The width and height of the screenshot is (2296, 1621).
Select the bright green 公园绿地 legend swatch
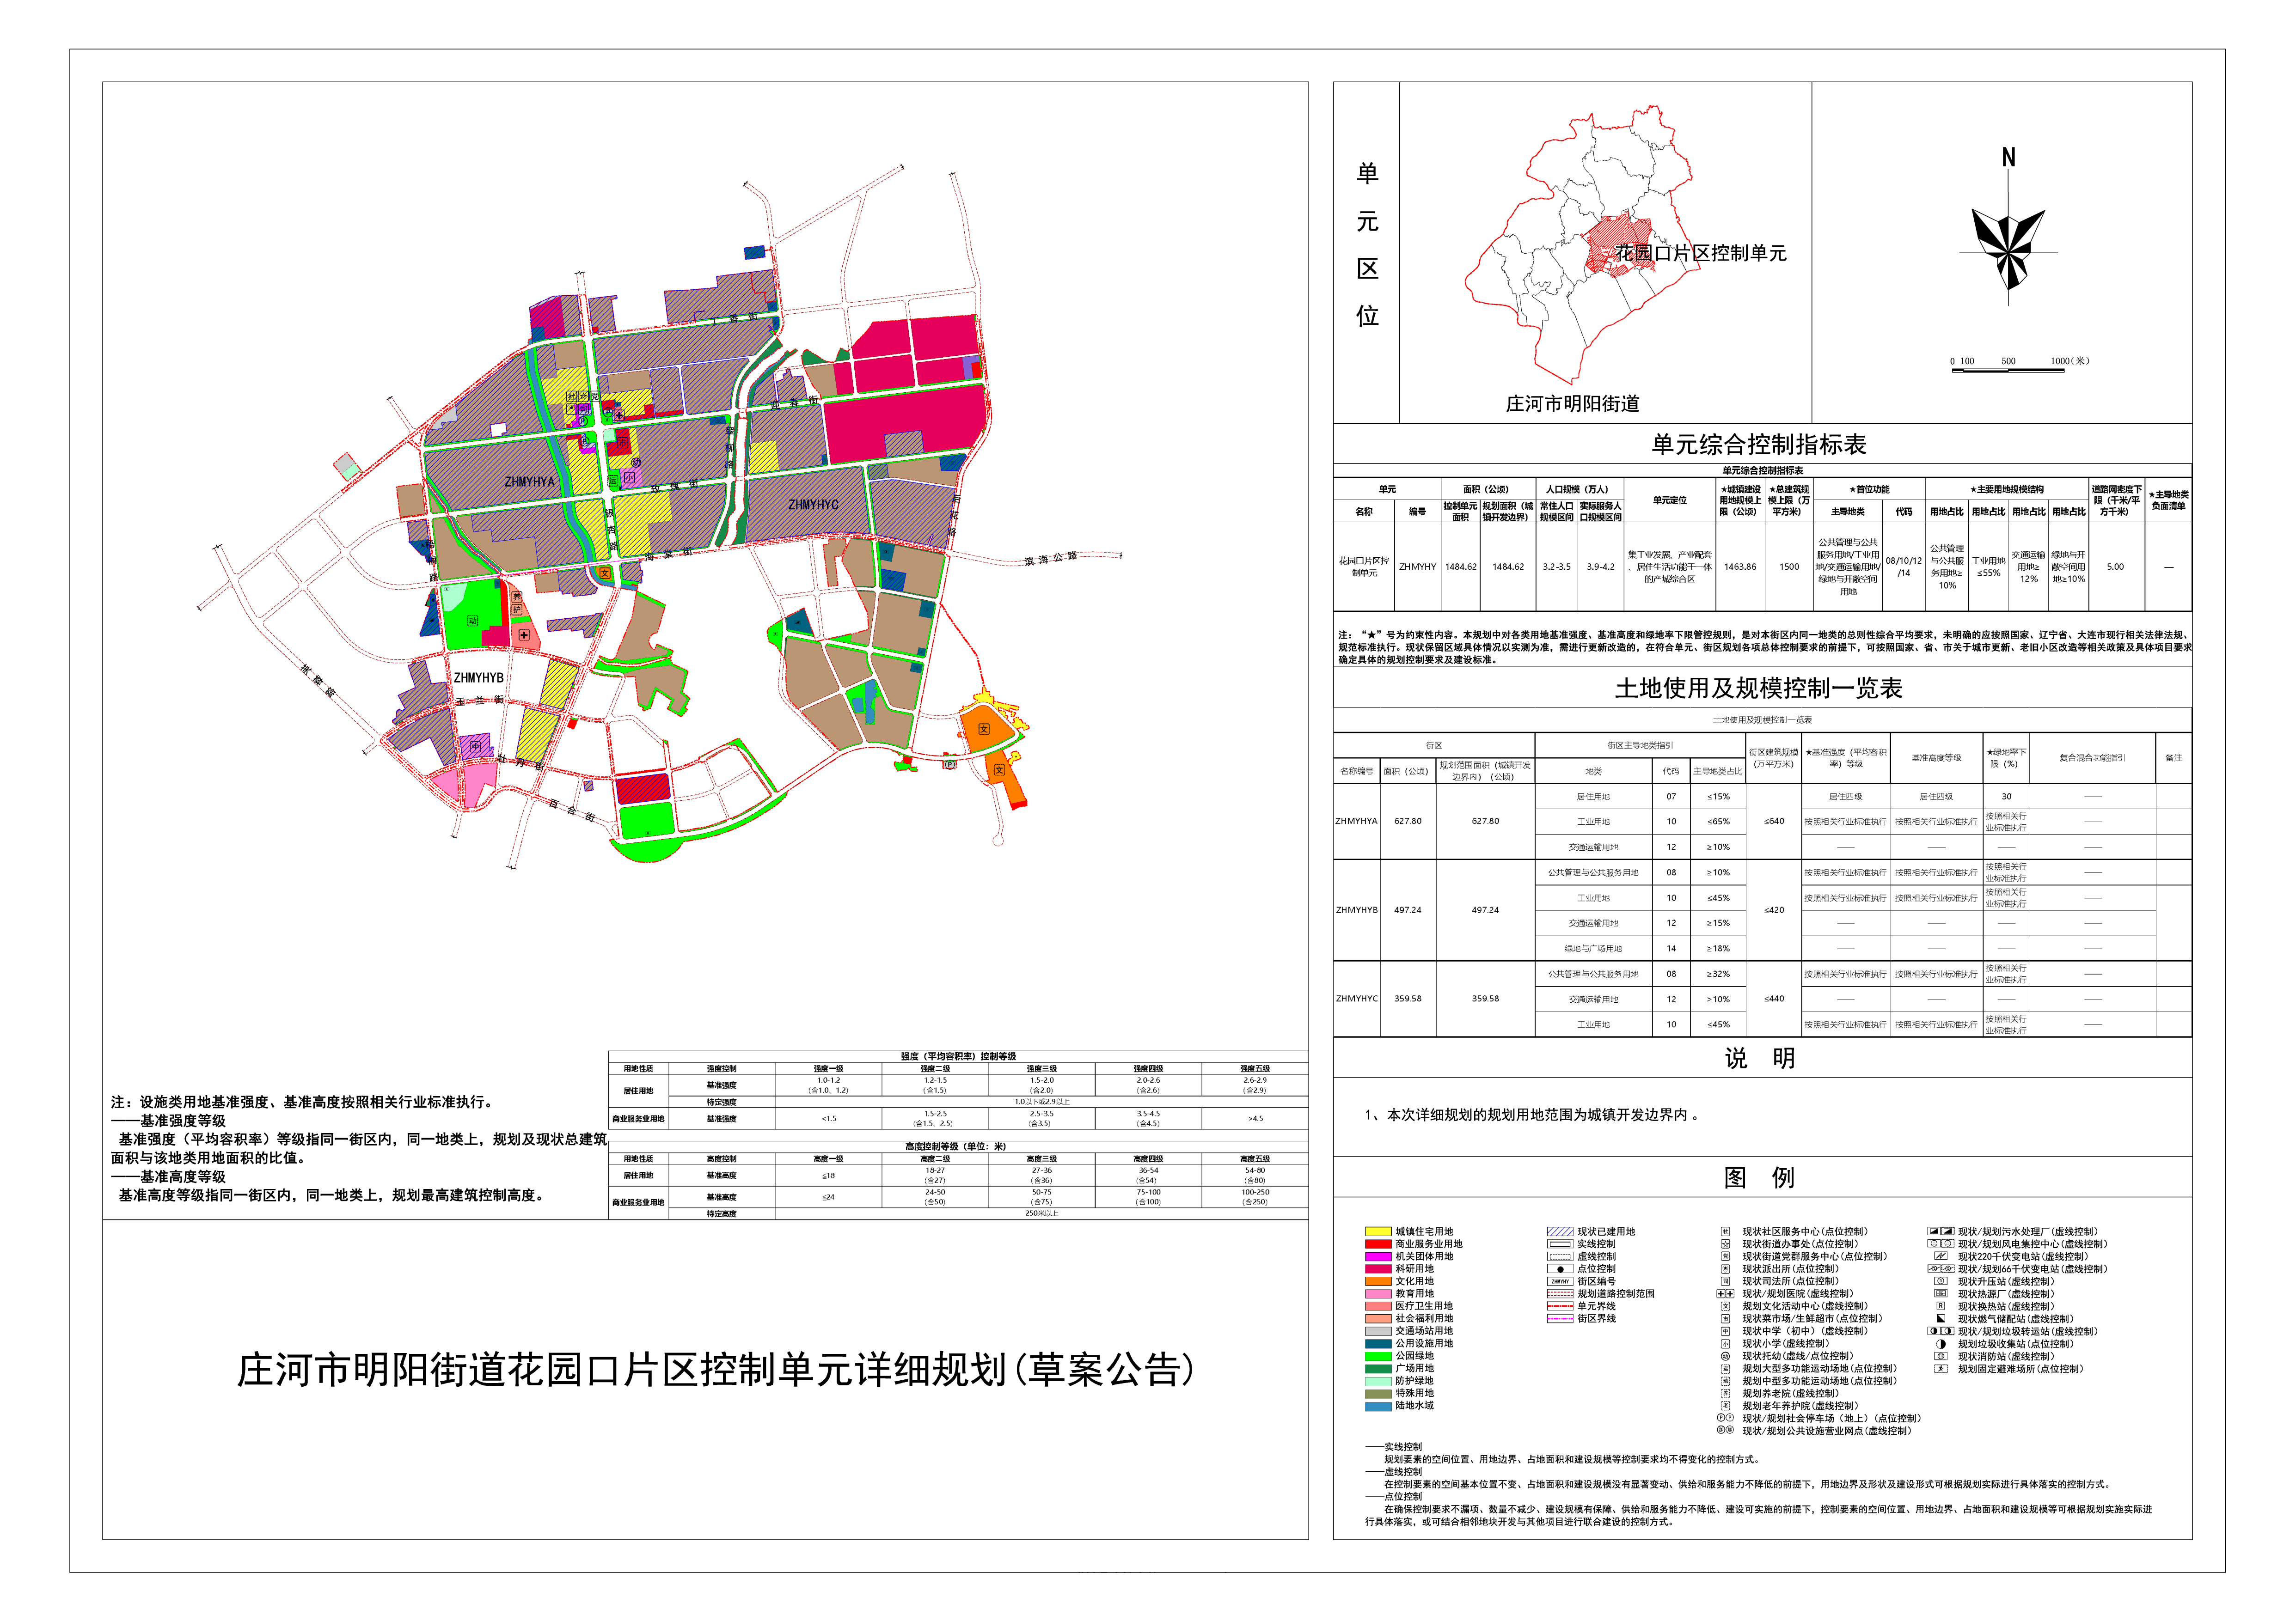coord(1378,1356)
